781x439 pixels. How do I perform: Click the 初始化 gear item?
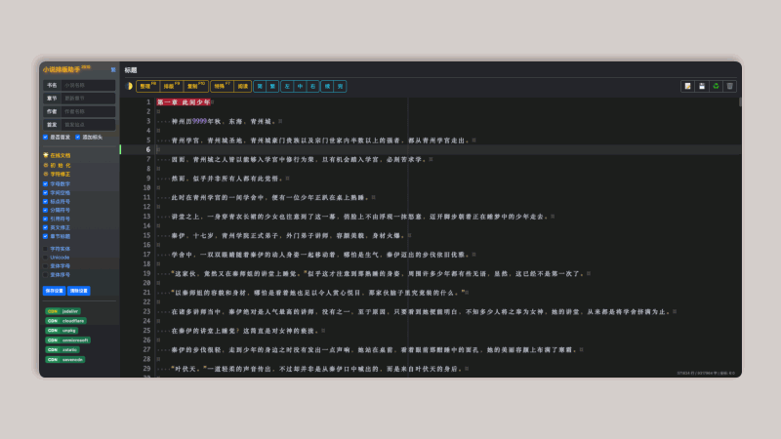pos(57,165)
